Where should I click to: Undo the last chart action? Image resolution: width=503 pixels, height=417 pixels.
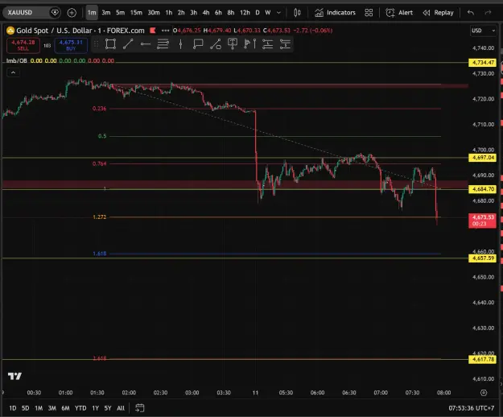471,13
